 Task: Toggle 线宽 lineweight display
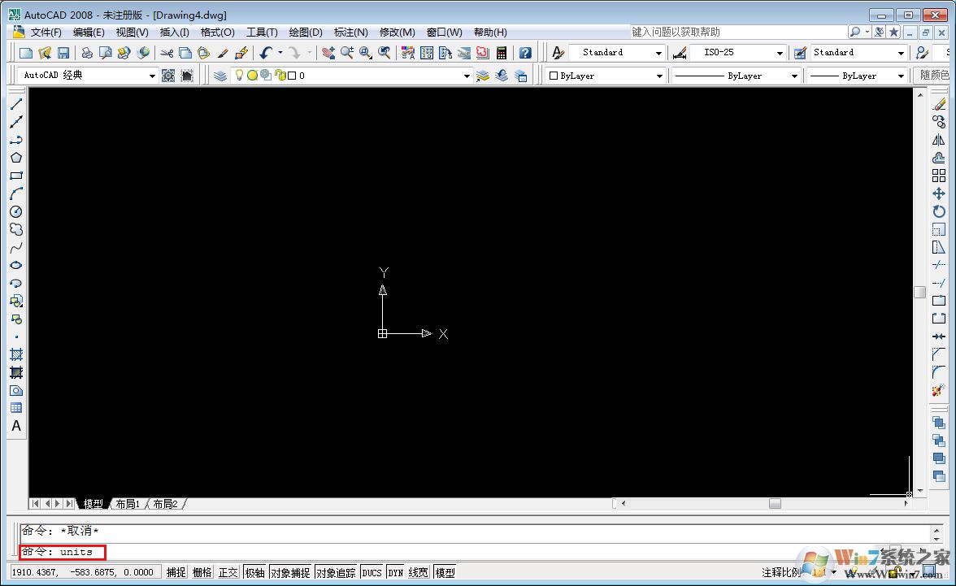(418, 572)
